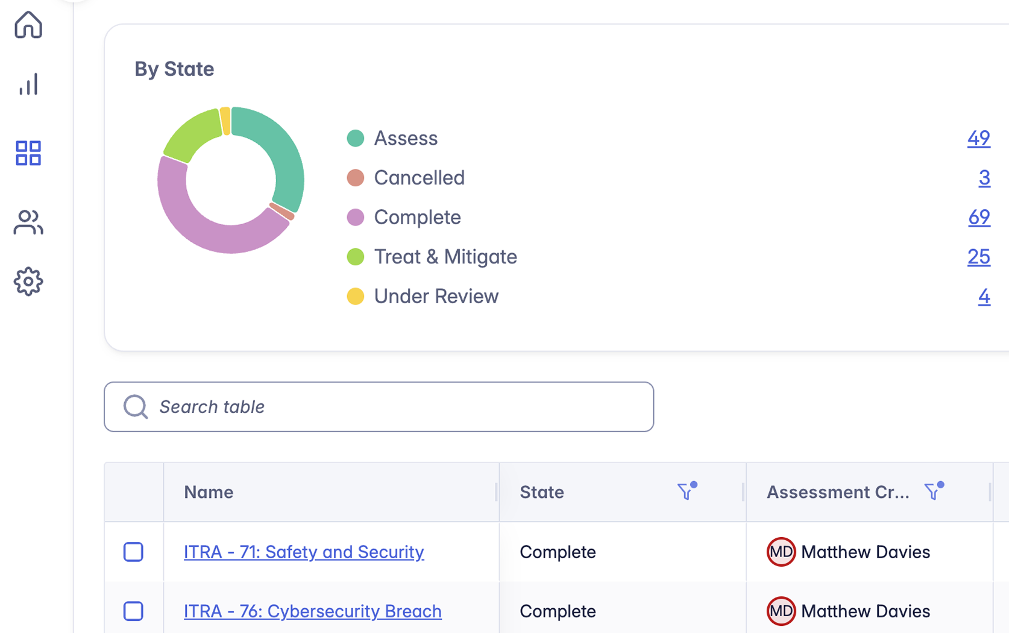The image size is (1009, 633).
Task: Click the Treat & Mitigate count 25
Action: point(978,257)
